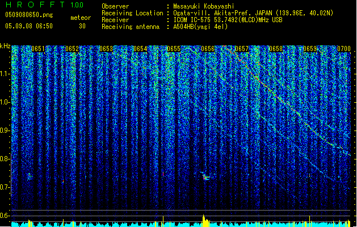The height and width of the screenshot is (227, 357).
Task: Click the 0.8 kHz axis label
Action: coord(5,159)
